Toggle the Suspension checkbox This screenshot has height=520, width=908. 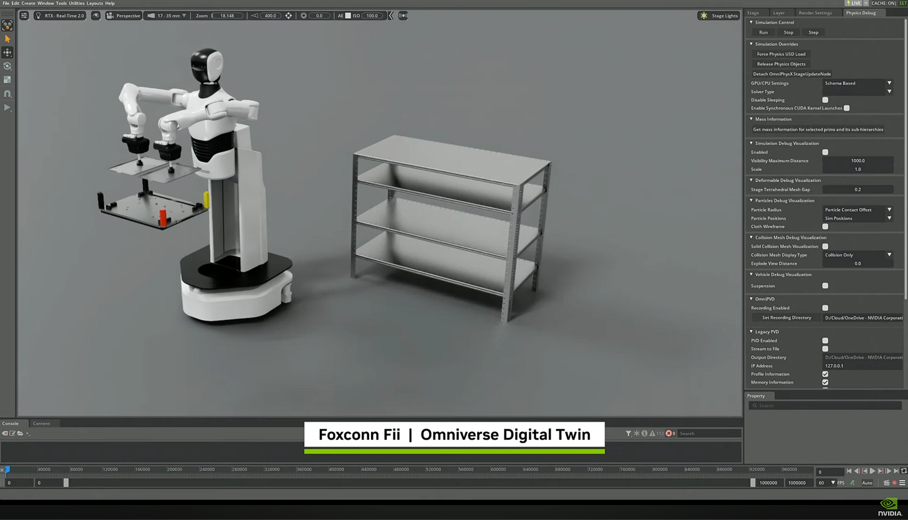pos(825,286)
